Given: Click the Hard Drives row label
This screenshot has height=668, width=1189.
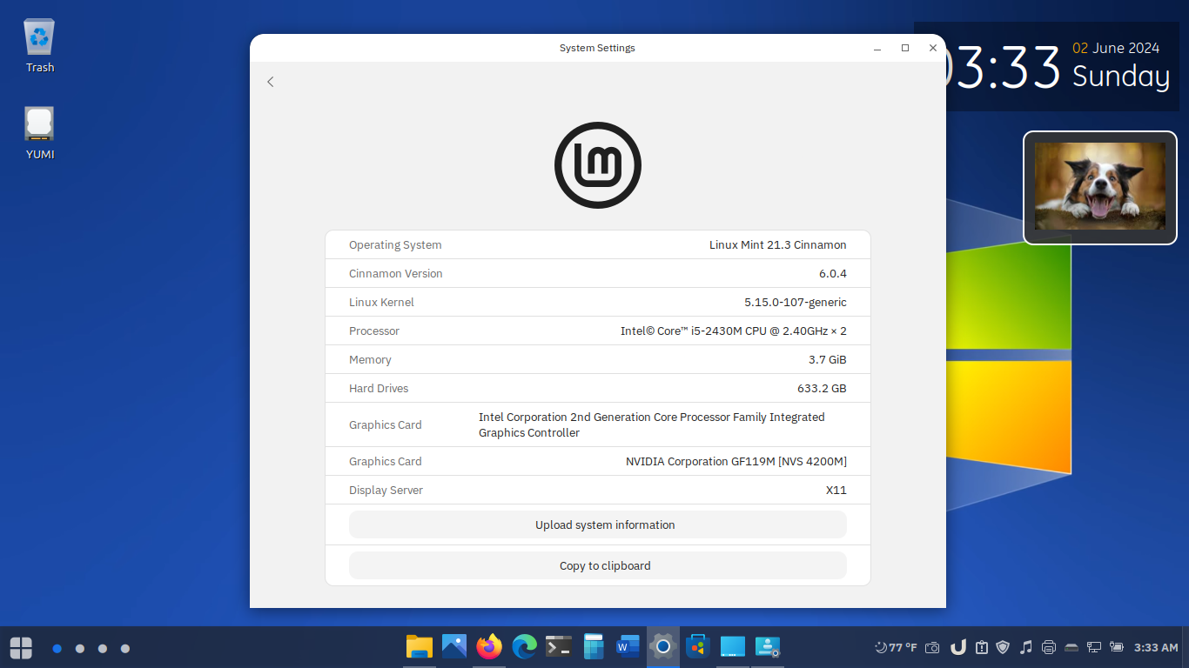Looking at the screenshot, I should (x=379, y=388).
